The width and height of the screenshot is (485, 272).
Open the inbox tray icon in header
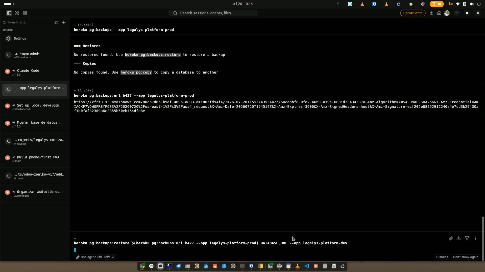click(x=439, y=13)
